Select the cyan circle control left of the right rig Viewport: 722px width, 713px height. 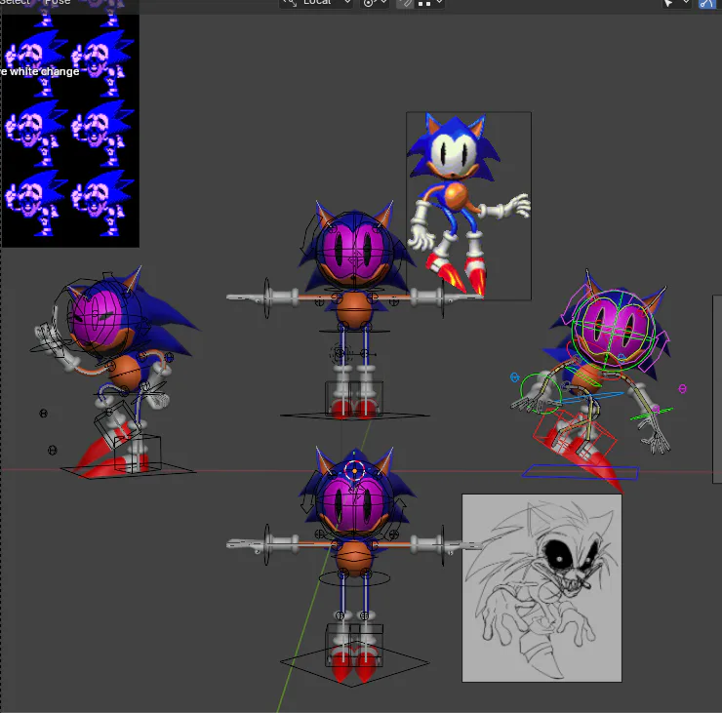pos(515,377)
